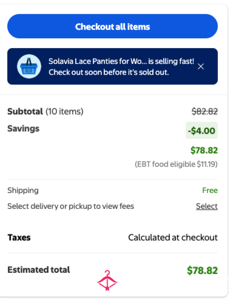Click the EBT food eligible $11.19 note
The width and height of the screenshot is (236, 302).
176,164
